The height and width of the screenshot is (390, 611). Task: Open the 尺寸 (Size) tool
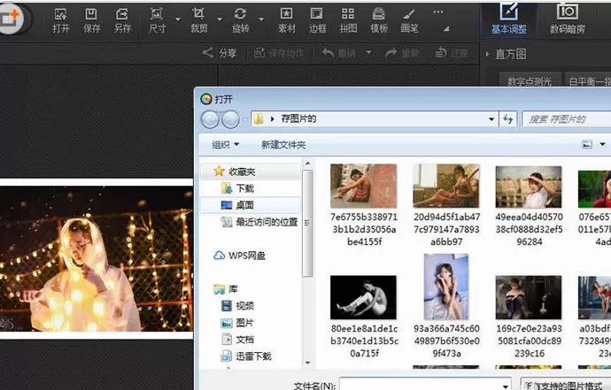coord(157,20)
